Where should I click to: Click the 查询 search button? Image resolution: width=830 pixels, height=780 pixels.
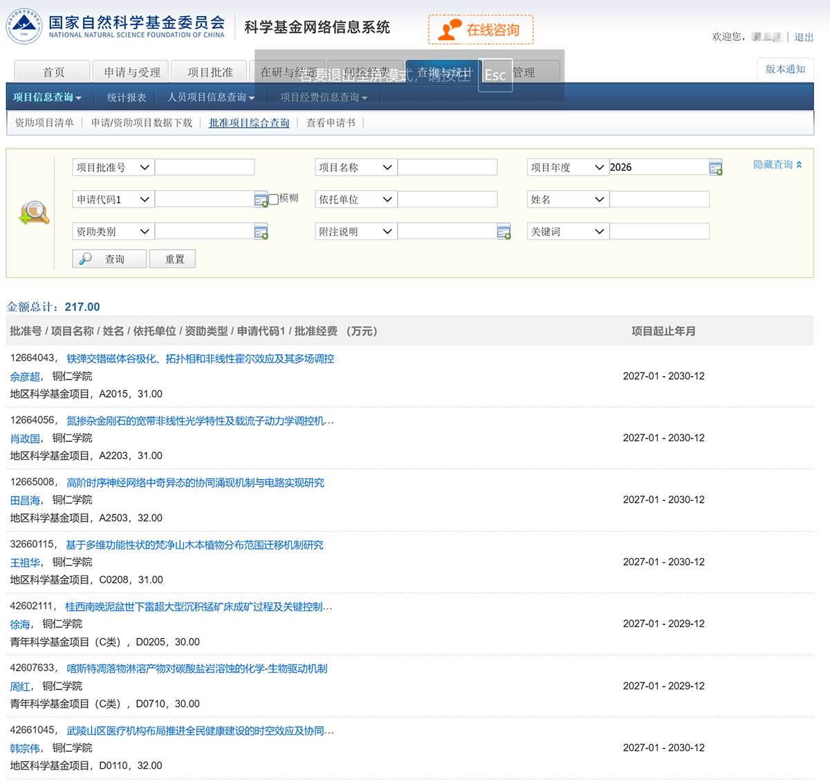coord(109,259)
